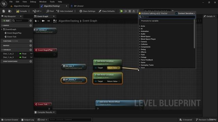Click the Browse to asset icon

(x=10, y=11)
